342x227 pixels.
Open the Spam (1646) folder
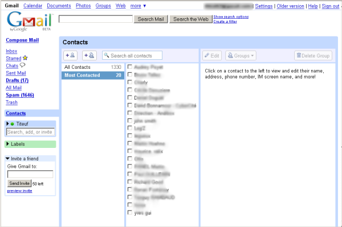point(20,95)
